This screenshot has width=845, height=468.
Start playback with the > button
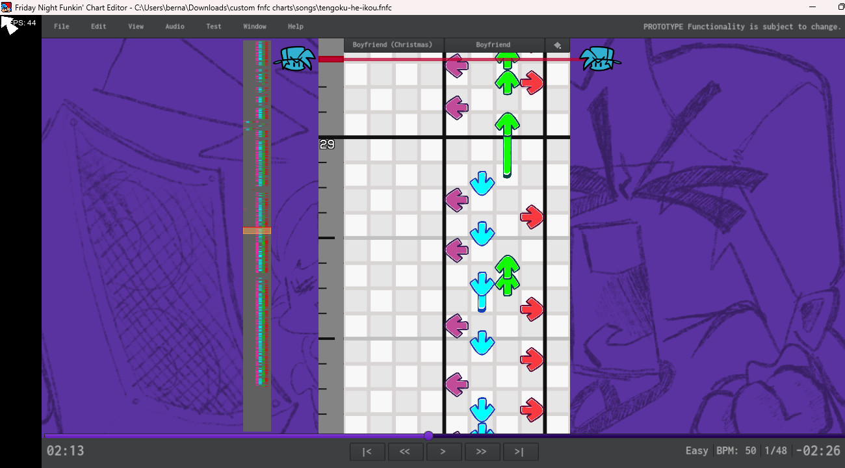pos(444,452)
